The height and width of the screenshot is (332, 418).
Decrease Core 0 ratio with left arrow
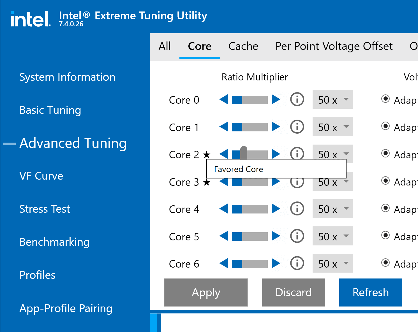click(223, 99)
